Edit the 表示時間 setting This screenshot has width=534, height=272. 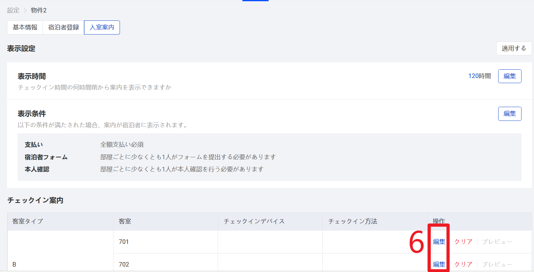click(x=509, y=76)
